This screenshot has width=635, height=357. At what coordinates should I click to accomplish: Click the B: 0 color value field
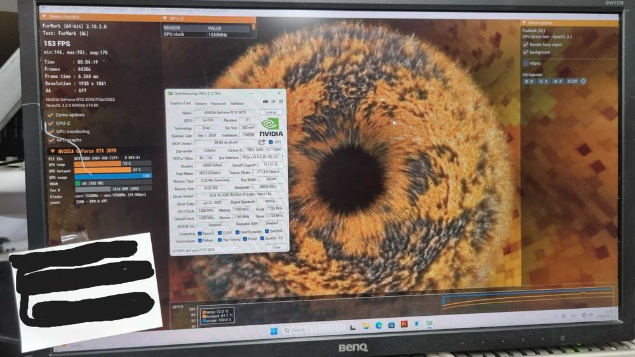point(558,81)
